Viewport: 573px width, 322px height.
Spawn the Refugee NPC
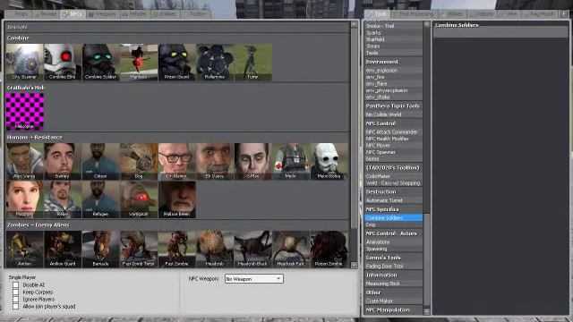[x=100, y=199]
